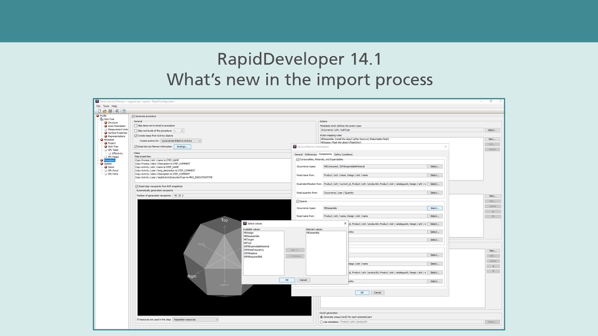Click the red ball icon beside Representations

106,136
